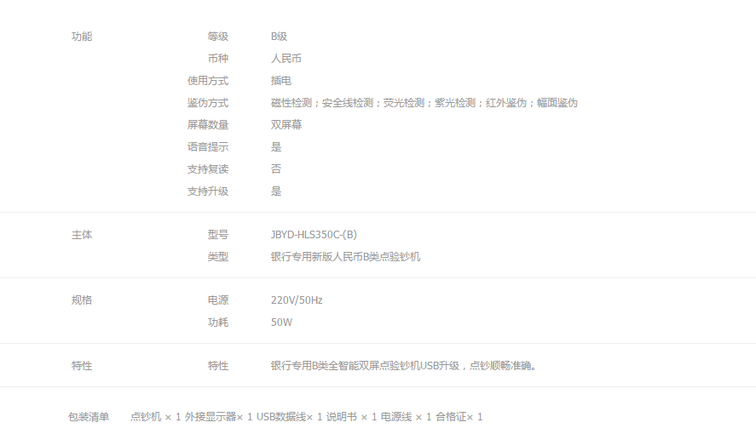The image size is (756, 434).
Task: Click the 使用方式 label
Action: (208, 81)
